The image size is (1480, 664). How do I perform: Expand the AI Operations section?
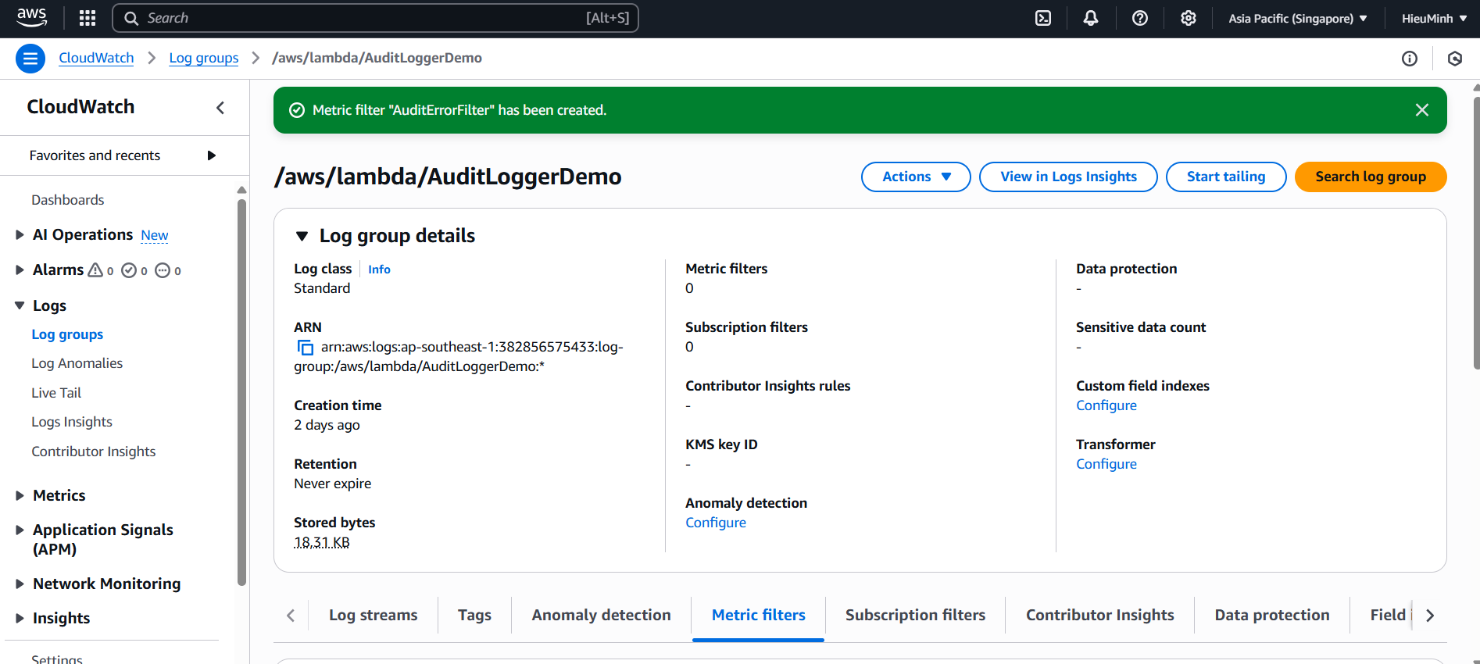[x=20, y=234]
